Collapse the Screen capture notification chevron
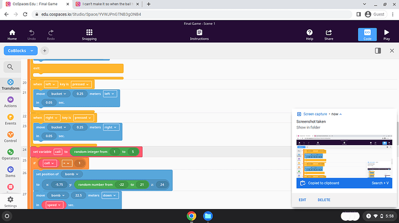 341,114
